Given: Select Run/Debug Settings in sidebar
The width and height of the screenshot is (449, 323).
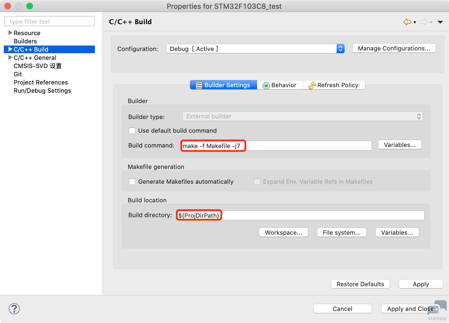Looking at the screenshot, I should pyautogui.click(x=42, y=91).
